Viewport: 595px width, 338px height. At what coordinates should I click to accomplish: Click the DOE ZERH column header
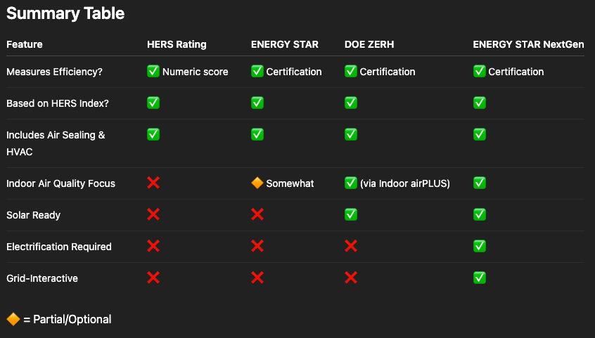coord(368,44)
